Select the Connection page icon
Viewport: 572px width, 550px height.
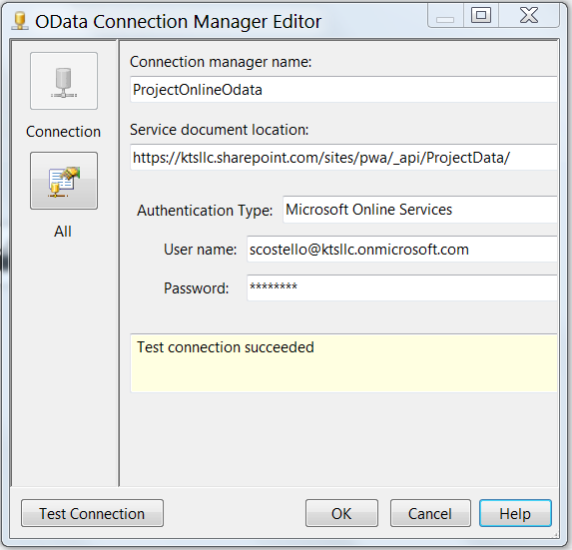[x=64, y=81]
